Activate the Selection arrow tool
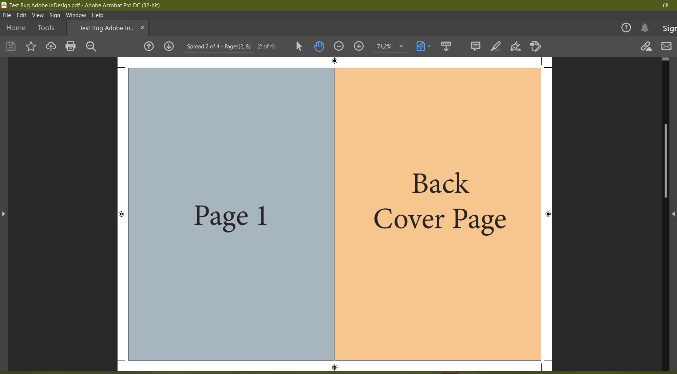Screen dimensions: 677x374 [x=298, y=47]
